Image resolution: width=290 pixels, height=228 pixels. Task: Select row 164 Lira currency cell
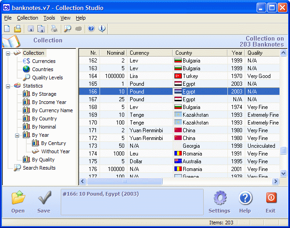pos(150,76)
